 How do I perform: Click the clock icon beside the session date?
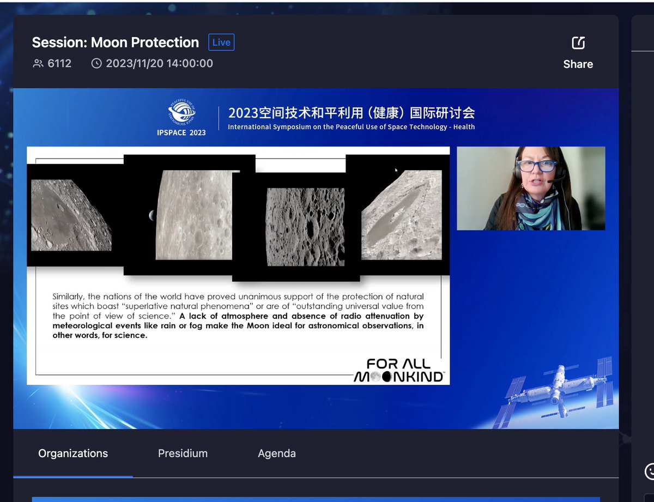(x=96, y=64)
